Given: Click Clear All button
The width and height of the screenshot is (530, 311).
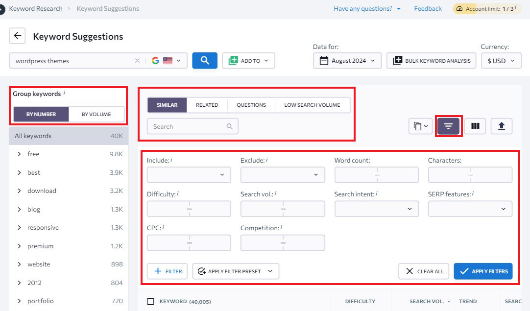Looking at the screenshot, I should coord(424,271).
